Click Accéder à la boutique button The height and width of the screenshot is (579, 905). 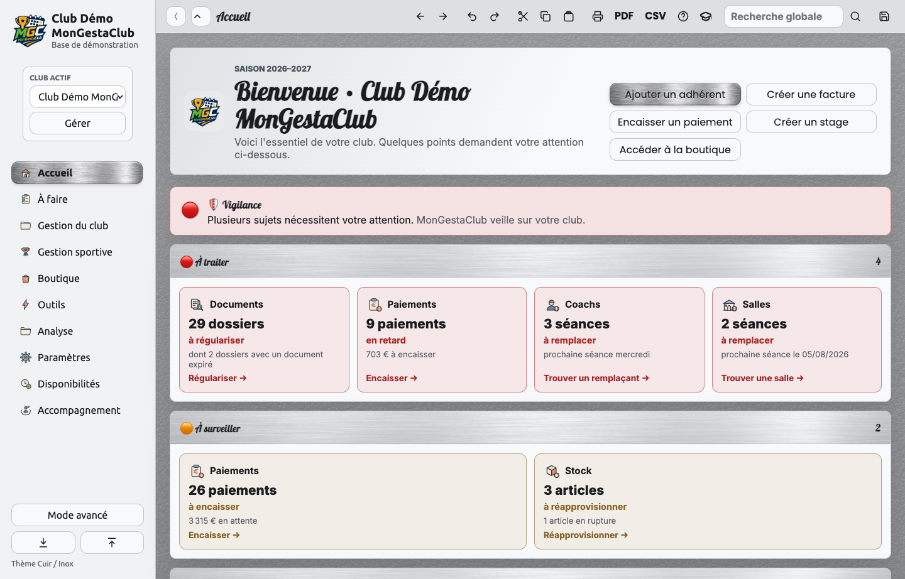675,149
